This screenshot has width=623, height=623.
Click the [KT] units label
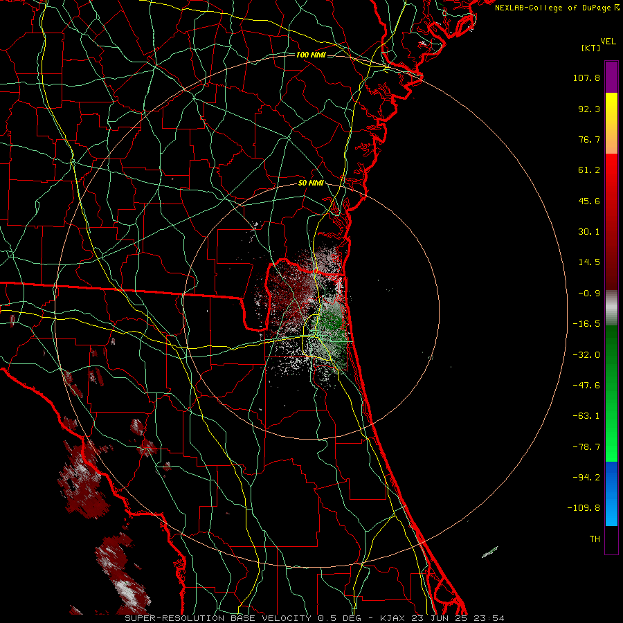[591, 48]
